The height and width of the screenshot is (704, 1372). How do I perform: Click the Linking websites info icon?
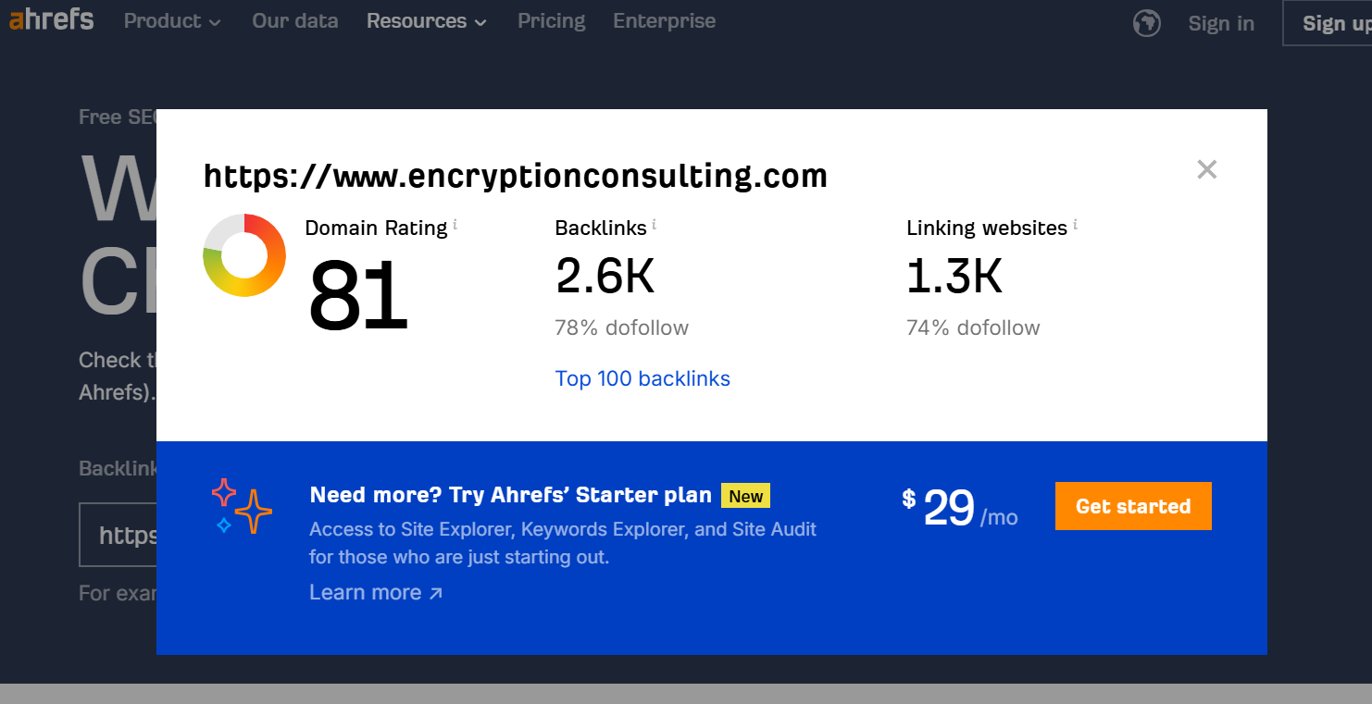tap(1076, 225)
